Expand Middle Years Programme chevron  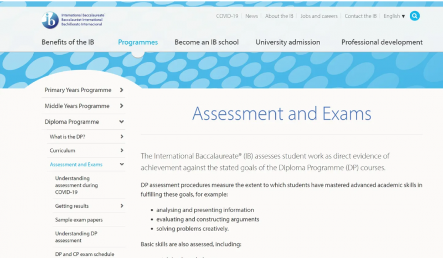coord(121,106)
